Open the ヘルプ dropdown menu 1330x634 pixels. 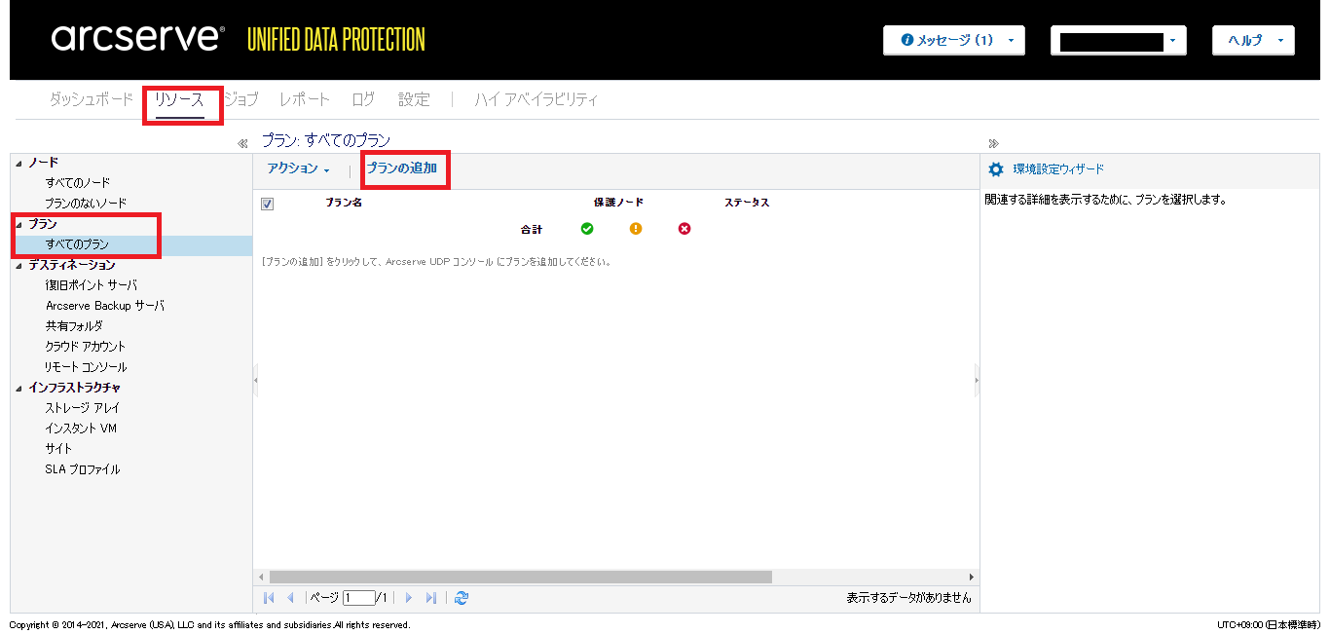coord(1253,40)
